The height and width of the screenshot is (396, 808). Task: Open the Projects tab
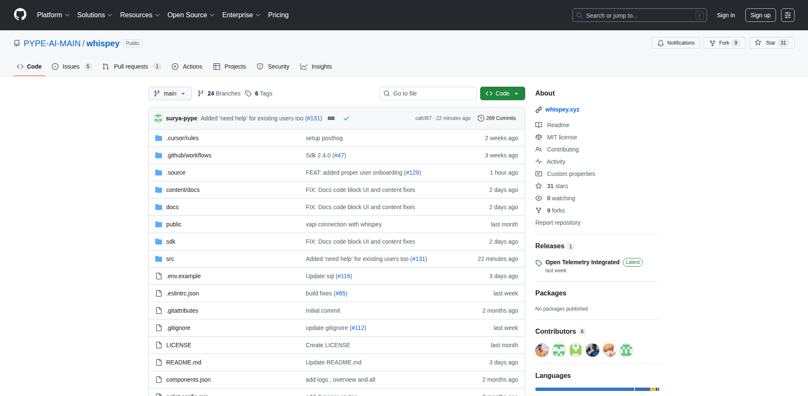coord(229,66)
